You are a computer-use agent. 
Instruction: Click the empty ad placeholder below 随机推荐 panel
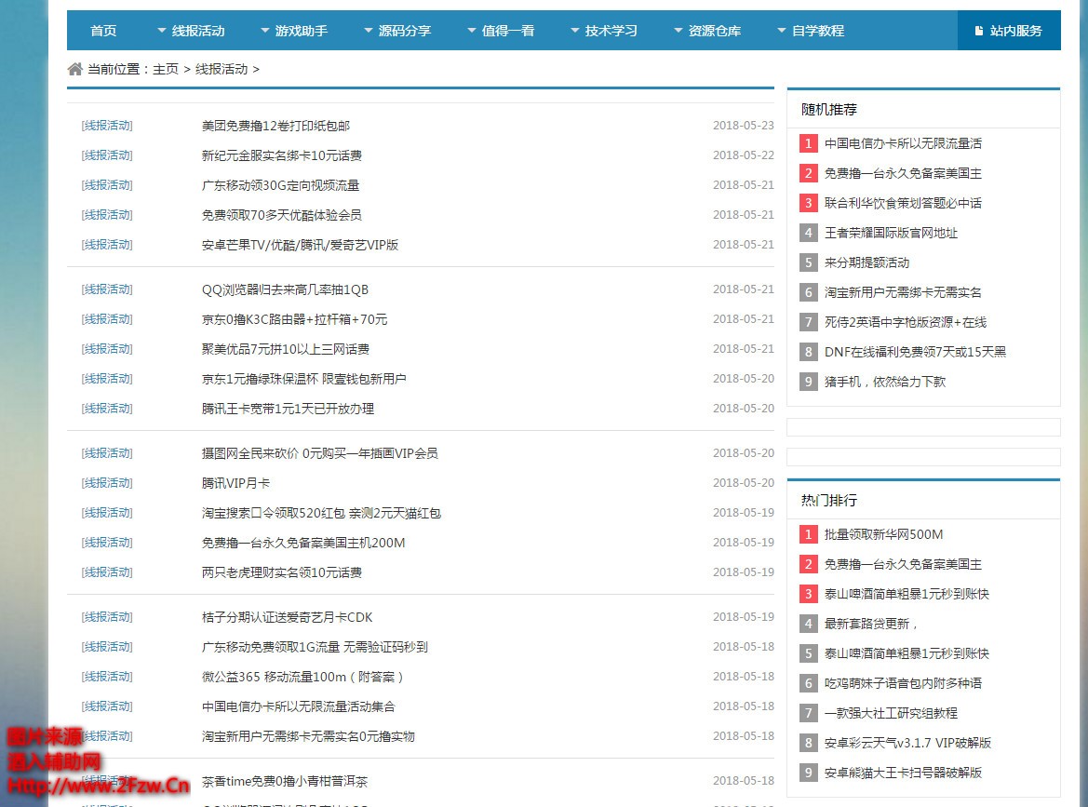coord(923,428)
